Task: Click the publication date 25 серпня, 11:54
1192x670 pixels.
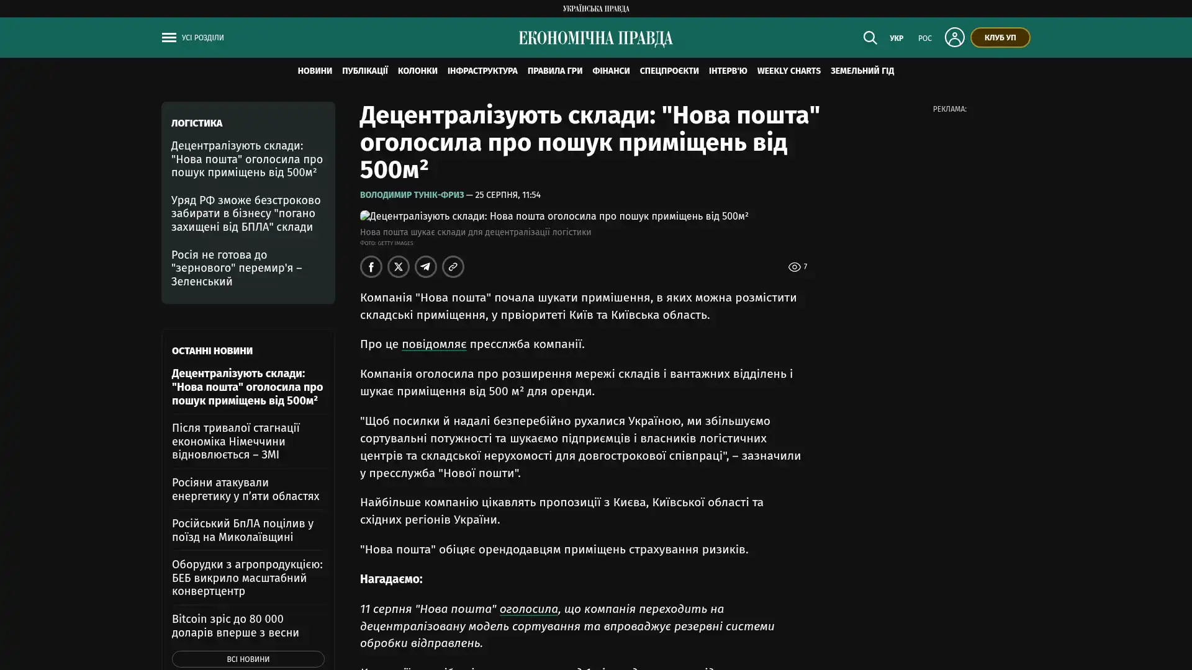Action: (x=508, y=195)
